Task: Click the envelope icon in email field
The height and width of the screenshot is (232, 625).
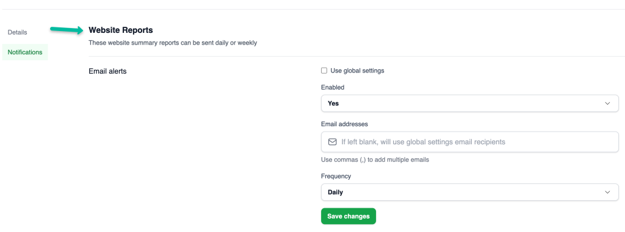Action: 333,142
